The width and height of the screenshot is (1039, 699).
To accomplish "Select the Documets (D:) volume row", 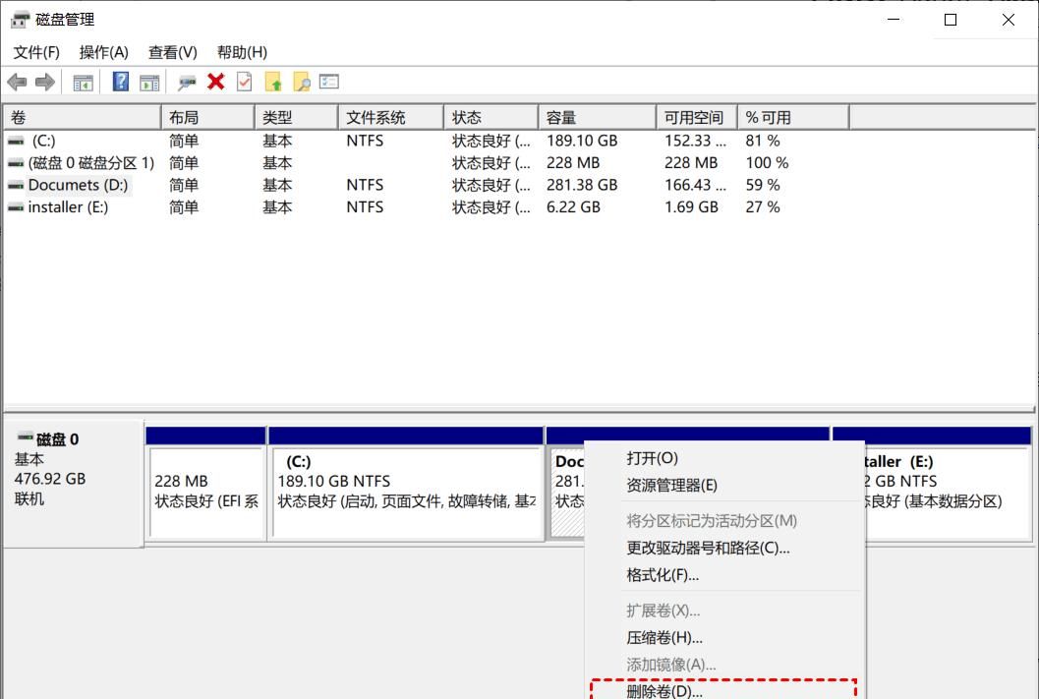I will [x=78, y=185].
